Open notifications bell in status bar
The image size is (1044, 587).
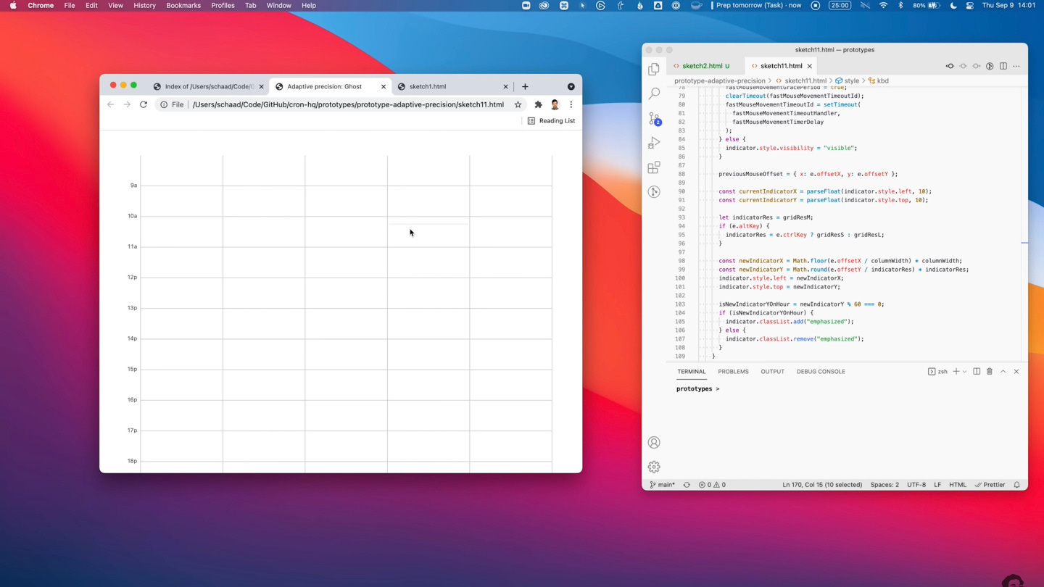tap(1016, 485)
